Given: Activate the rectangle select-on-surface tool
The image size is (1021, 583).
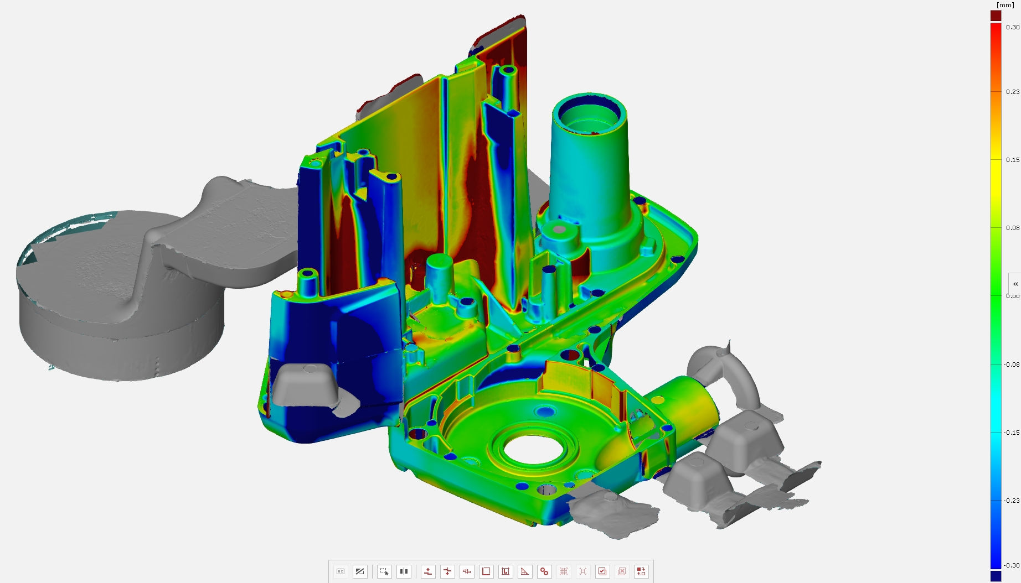Looking at the screenshot, I should pyautogui.click(x=384, y=571).
